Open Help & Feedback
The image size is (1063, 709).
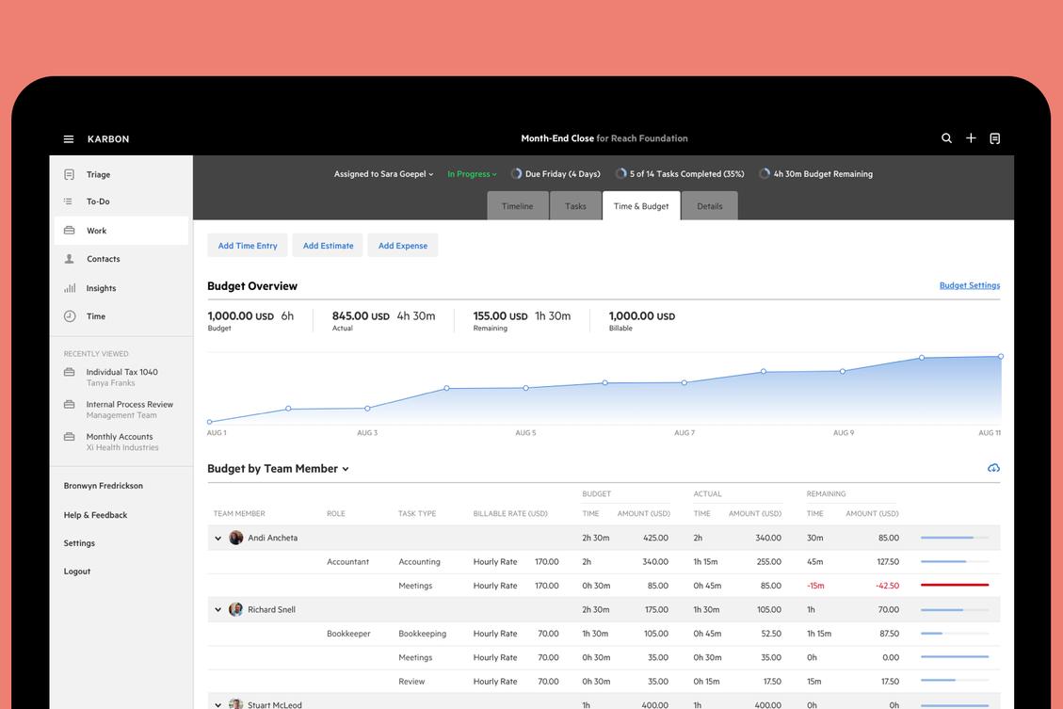[96, 515]
